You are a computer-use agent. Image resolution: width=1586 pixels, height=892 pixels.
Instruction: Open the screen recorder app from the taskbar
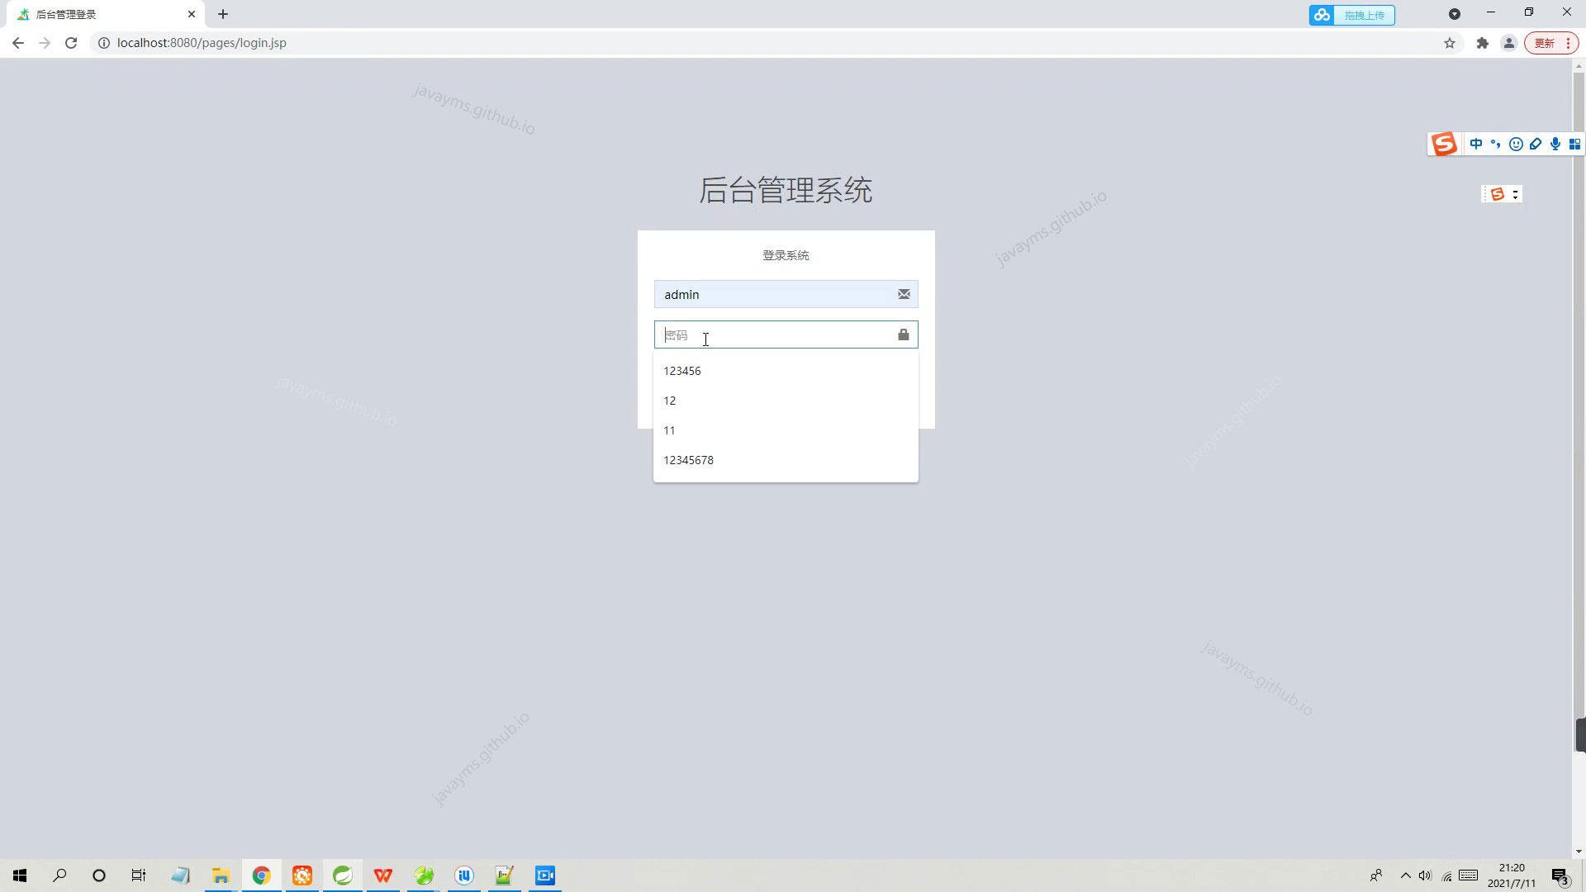pyautogui.click(x=544, y=875)
